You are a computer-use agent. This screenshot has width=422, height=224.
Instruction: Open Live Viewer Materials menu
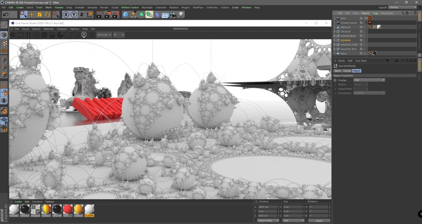click(x=48, y=29)
